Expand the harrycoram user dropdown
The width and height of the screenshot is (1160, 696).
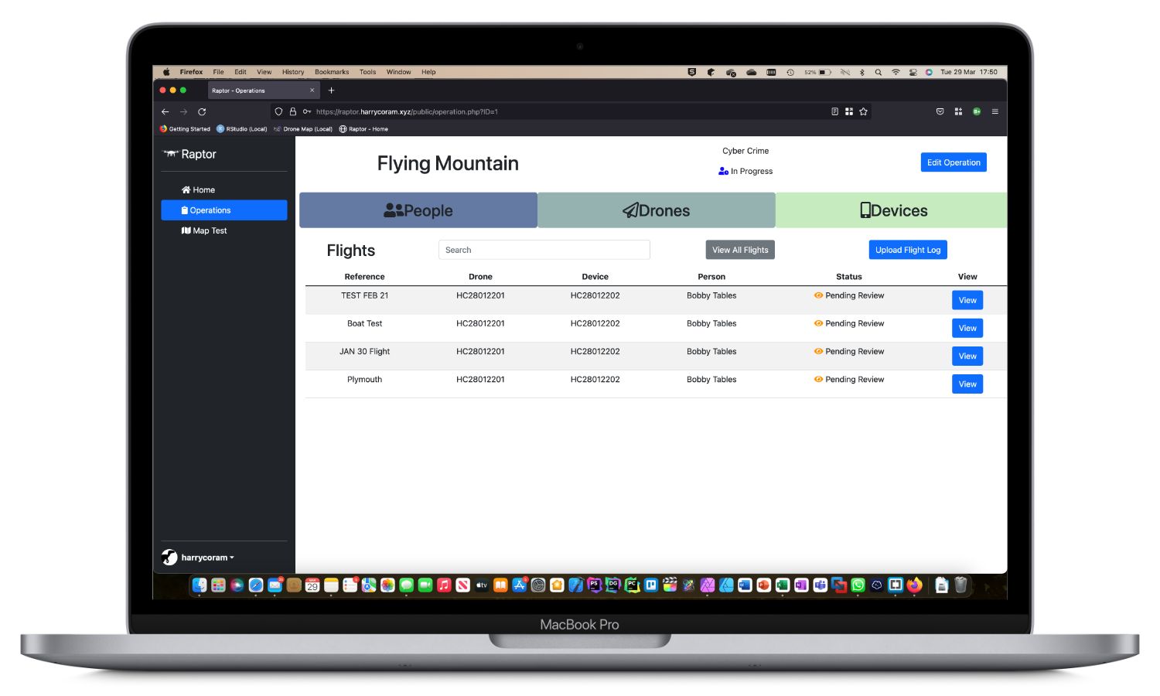click(207, 558)
